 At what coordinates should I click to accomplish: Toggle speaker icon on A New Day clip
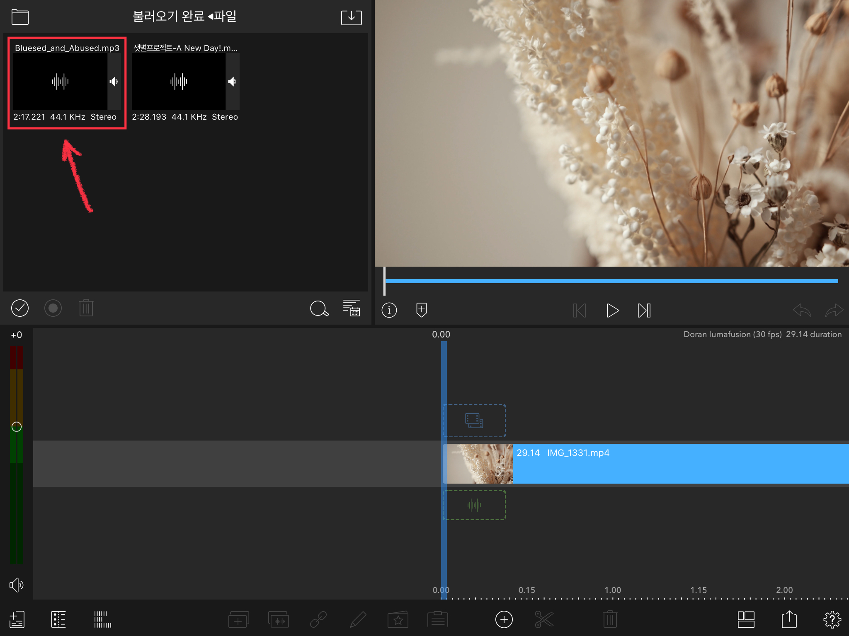233,82
